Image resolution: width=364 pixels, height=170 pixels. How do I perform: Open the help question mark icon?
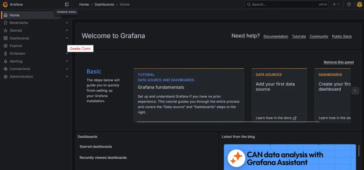tap(349, 4)
